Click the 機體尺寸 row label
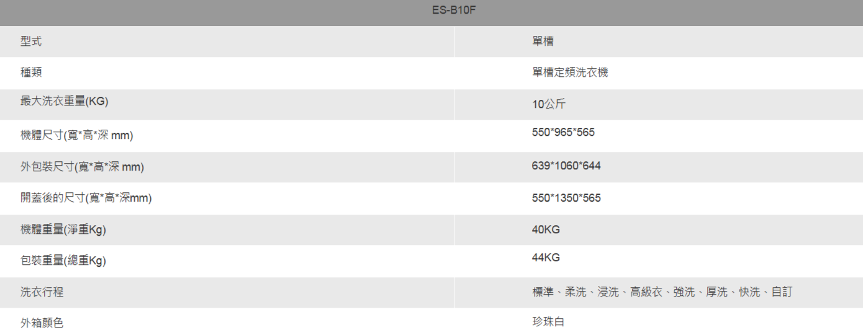863x335 pixels. pos(77,135)
